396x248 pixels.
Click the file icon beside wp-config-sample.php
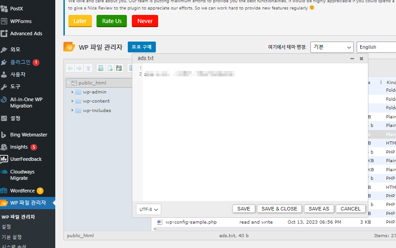click(x=159, y=222)
